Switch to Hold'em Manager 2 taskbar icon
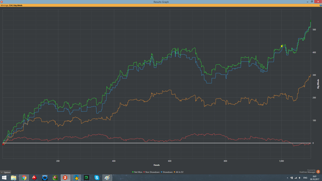322x181 pixels. click(65, 178)
